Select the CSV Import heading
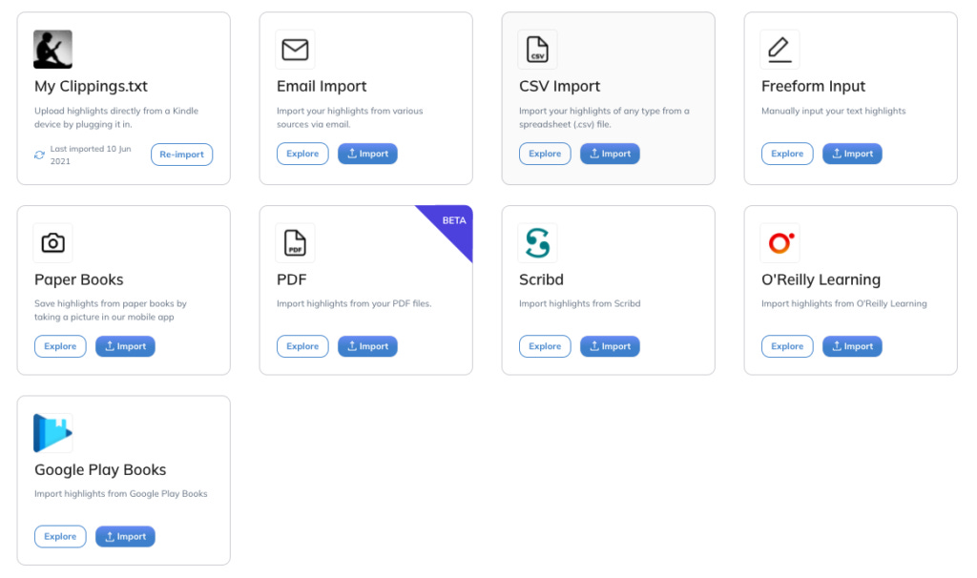 (x=559, y=87)
